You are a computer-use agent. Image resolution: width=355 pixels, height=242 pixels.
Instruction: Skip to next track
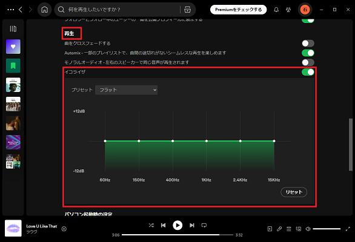192,225
